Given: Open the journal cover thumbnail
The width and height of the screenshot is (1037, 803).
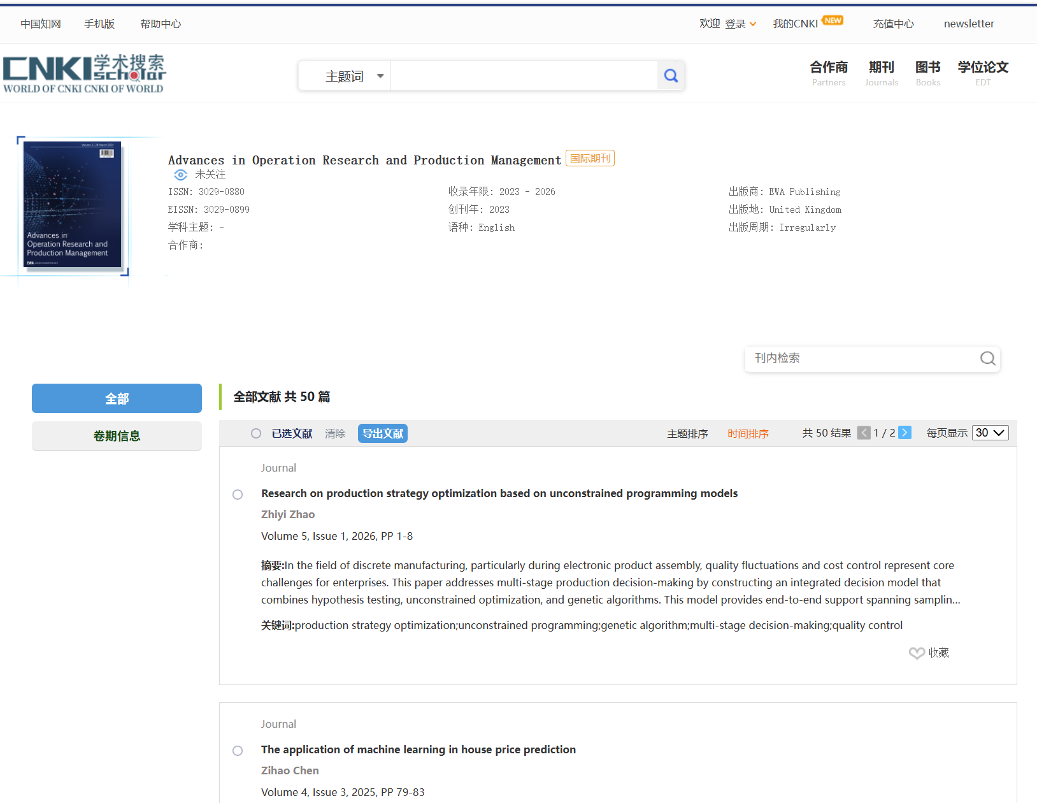Looking at the screenshot, I should pos(72,204).
